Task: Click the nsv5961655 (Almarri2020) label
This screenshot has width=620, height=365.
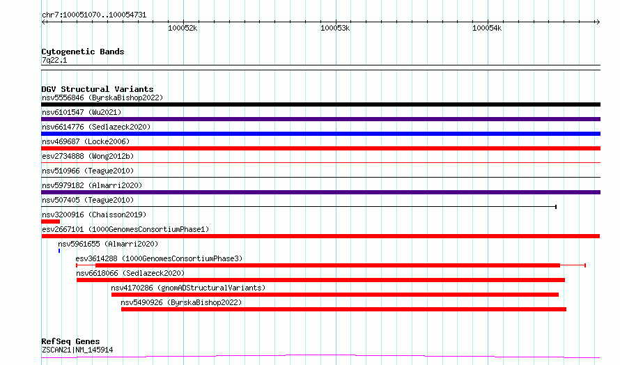Action: click(108, 244)
